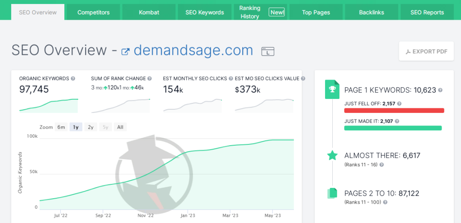Click the green star Almost There icon
461x223 pixels.
coord(332,156)
